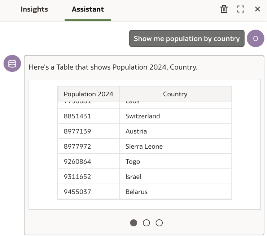Close the Assistant panel
This screenshot has height=236, width=267.
click(258, 9)
